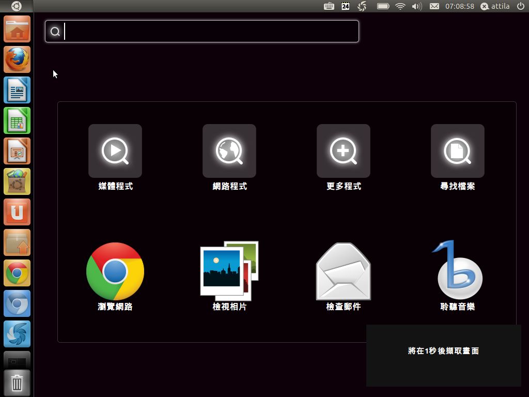
Task: Open 聆聽音樂 Banshee music shortcut
Action: click(458, 276)
